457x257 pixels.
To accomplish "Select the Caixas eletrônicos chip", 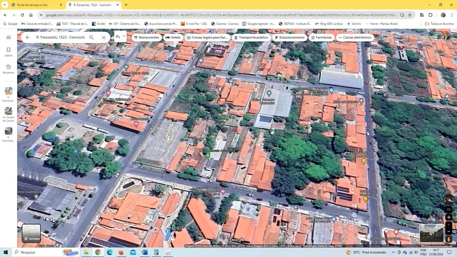I will [x=355, y=37].
